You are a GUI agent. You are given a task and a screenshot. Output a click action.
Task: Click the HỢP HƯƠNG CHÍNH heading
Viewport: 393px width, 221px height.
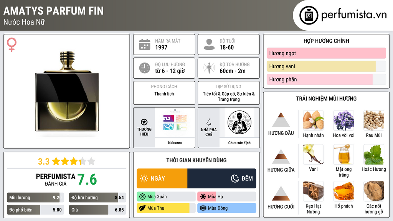326,41
